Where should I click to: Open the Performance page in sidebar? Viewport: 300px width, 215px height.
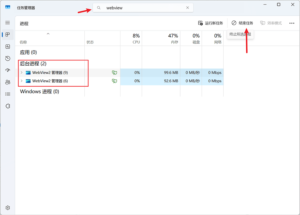coord(8,47)
